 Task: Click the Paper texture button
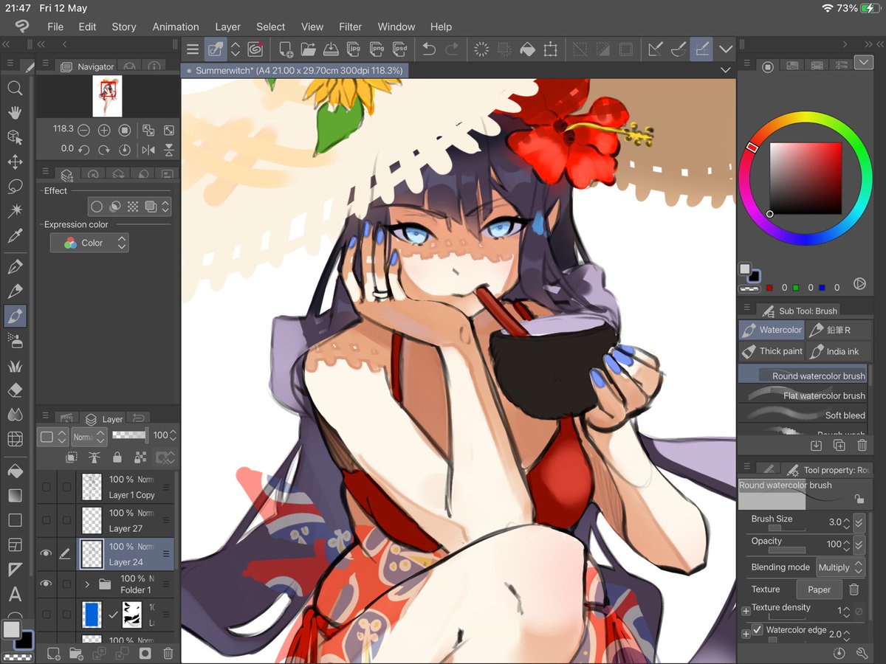click(x=819, y=589)
